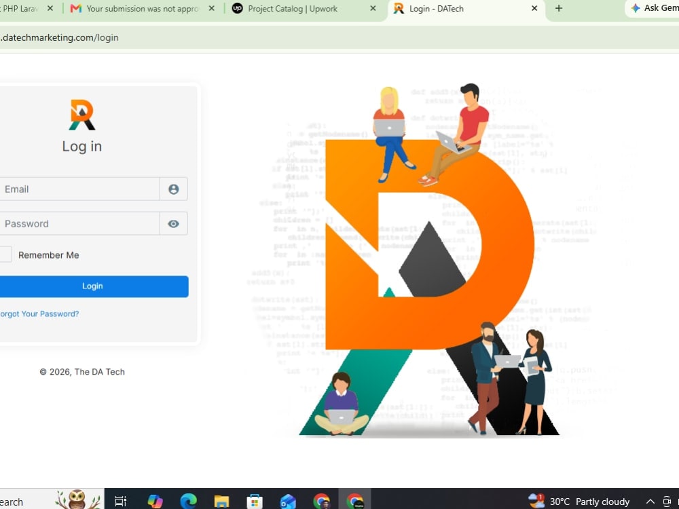This screenshot has height=509, width=679.
Task: Expand the system tray hidden icons chevron
Action: click(650, 502)
